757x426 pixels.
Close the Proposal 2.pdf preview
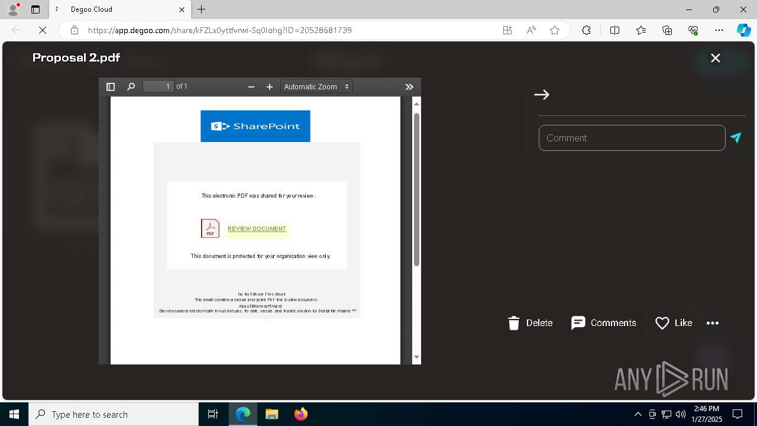[716, 58]
